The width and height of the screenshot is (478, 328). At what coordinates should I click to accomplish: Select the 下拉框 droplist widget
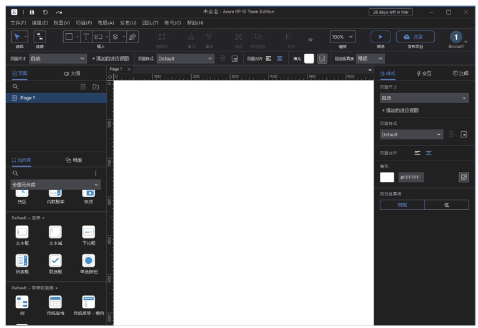pyautogui.click(x=89, y=232)
